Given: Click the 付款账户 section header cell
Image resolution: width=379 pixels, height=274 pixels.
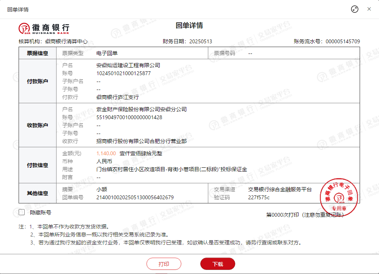Looking at the screenshot, I should (x=37, y=81).
